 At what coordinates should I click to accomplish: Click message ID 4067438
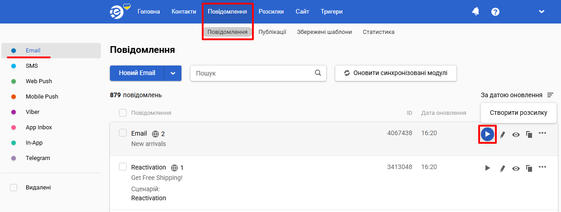[x=399, y=133]
